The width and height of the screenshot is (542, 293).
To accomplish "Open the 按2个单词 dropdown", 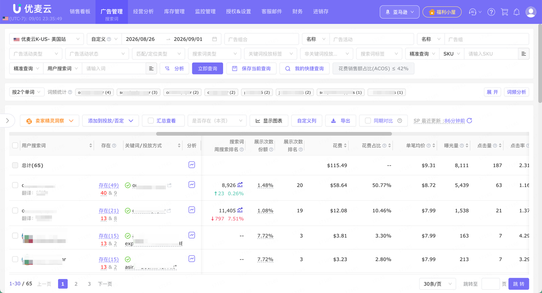I will coord(27,92).
